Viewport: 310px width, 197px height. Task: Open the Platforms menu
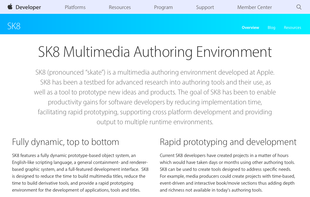point(75,7)
